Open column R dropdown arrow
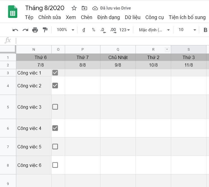Image resolution: width=209 pixels, height=187 pixels. click(167, 49)
